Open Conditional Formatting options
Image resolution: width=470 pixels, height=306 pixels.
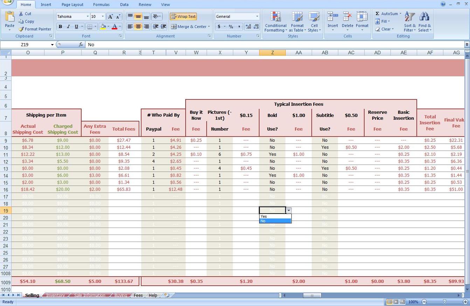[x=275, y=22]
